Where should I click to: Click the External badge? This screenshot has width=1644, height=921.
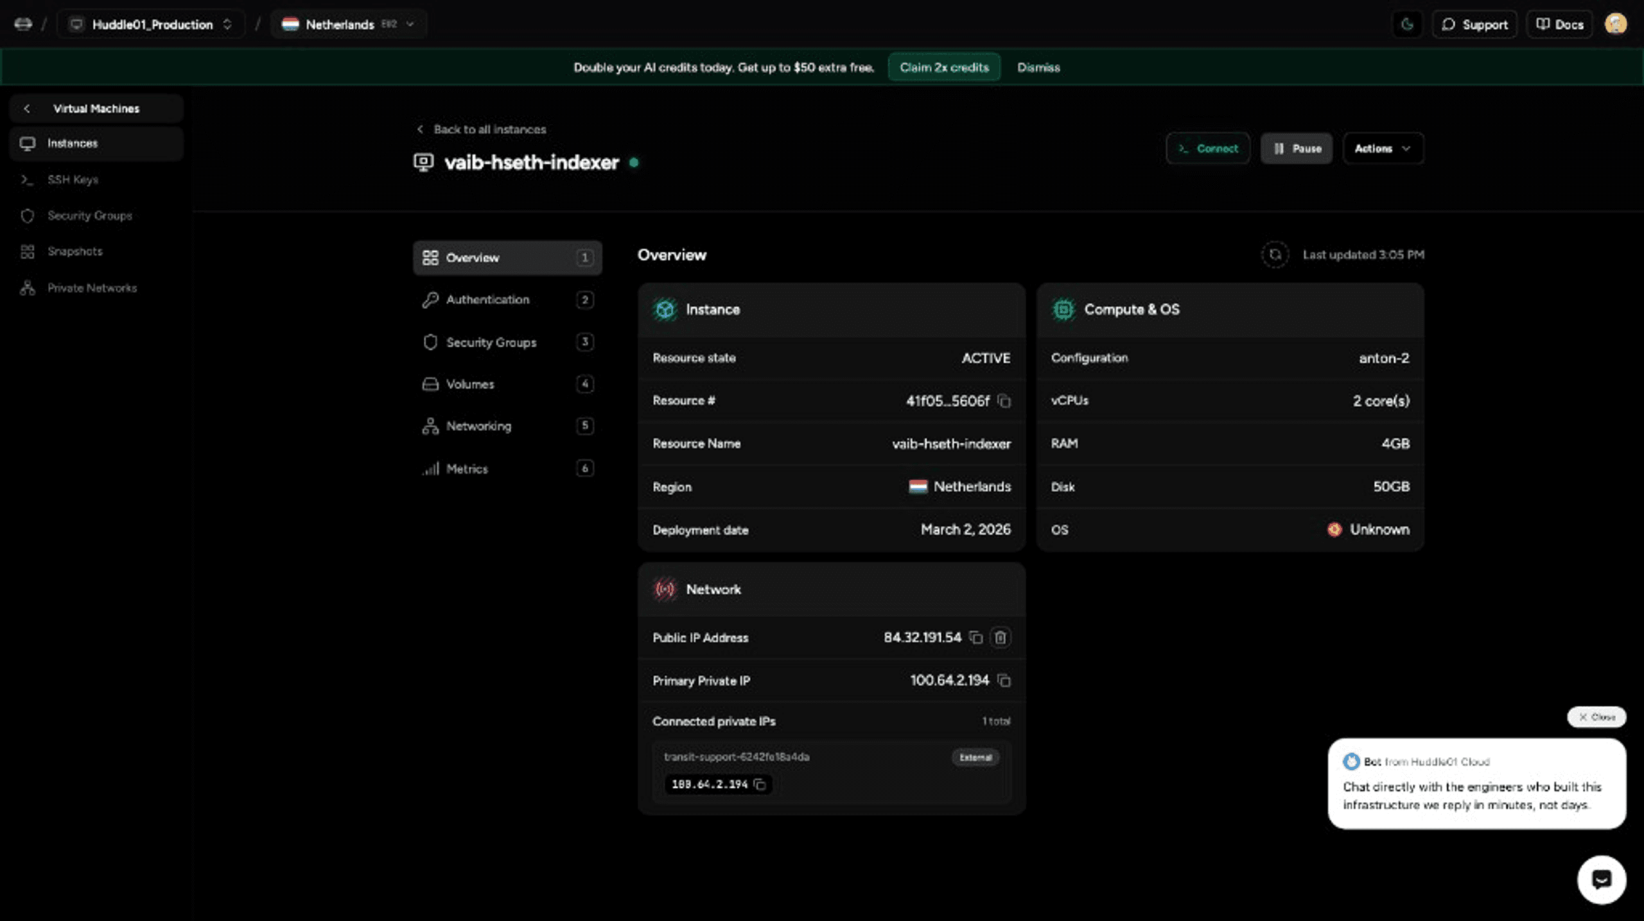(x=975, y=757)
